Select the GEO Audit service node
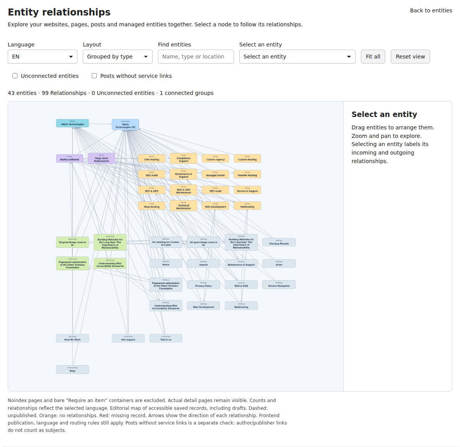460x447 pixels. [x=152, y=174]
